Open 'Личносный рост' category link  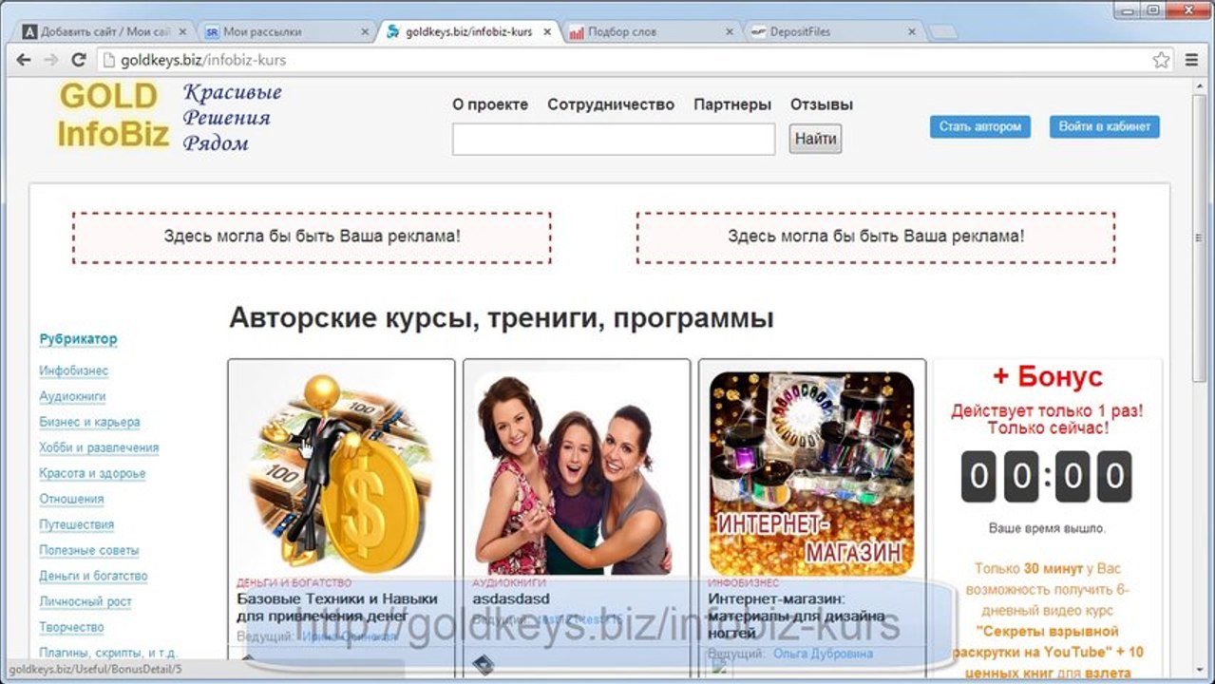(x=85, y=601)
